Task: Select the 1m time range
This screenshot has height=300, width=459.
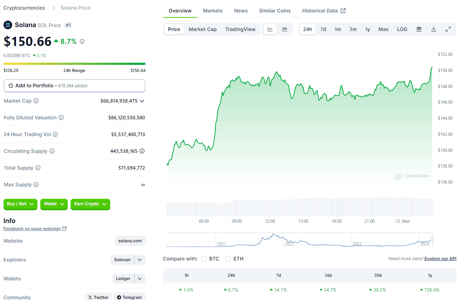Action: coord(338,29)
